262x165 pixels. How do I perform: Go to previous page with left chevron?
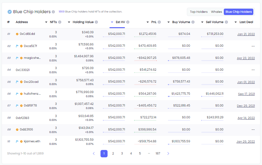(x=94, y=153)
